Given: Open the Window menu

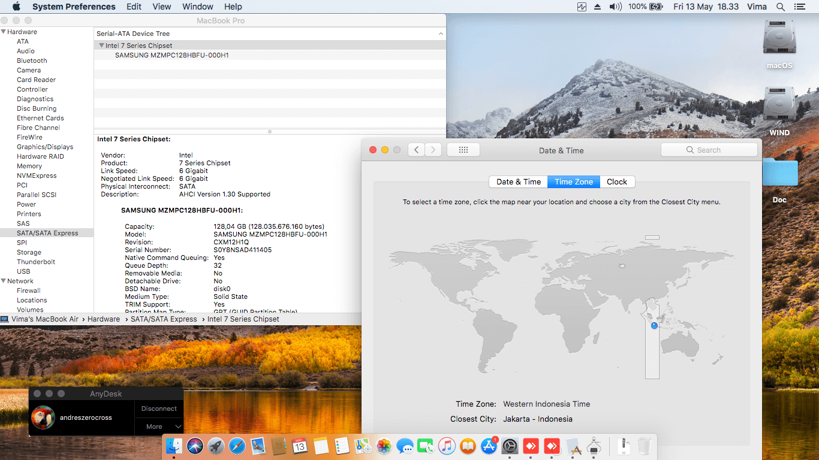Looking at the screenshot, I should tap(197, 7).
